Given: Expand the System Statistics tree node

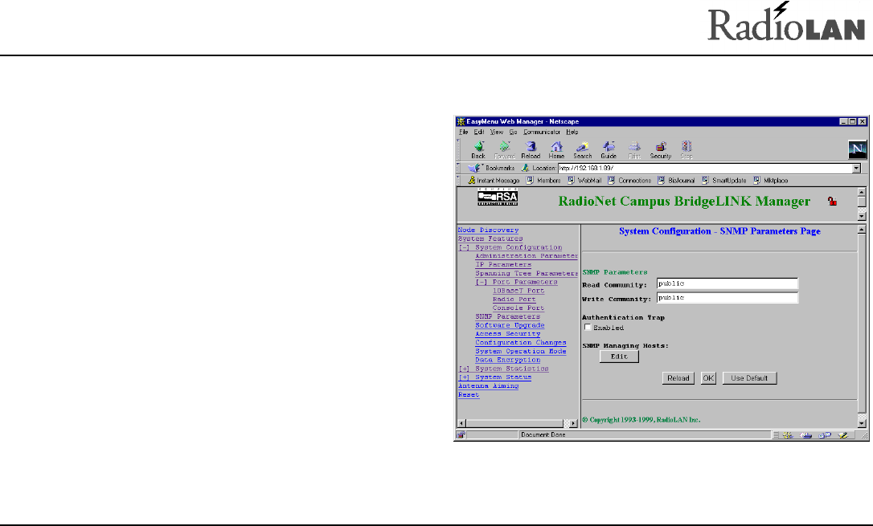Looking at the screenshot, I should pyautogui.click(x=464, y=369).
